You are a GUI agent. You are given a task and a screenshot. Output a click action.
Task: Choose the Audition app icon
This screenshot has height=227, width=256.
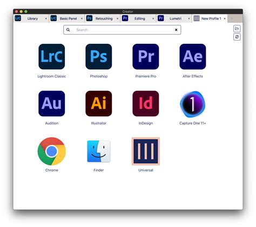[x=52, y=104]
